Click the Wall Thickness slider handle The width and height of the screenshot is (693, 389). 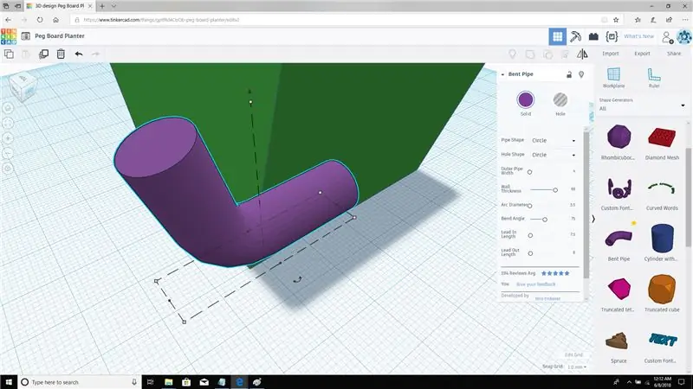(x=555, y=188)
